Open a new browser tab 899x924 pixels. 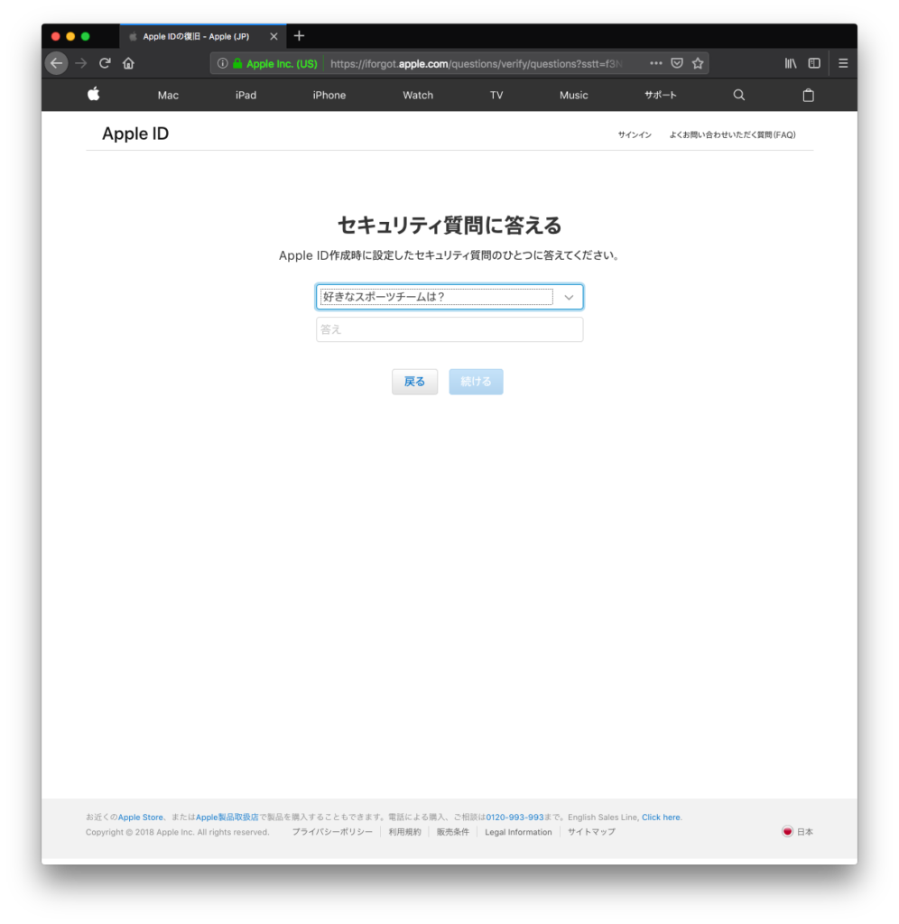pos(298,36)
